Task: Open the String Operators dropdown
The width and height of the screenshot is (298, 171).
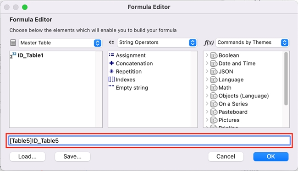Action: pyautogui.click(x=157, y=43)
